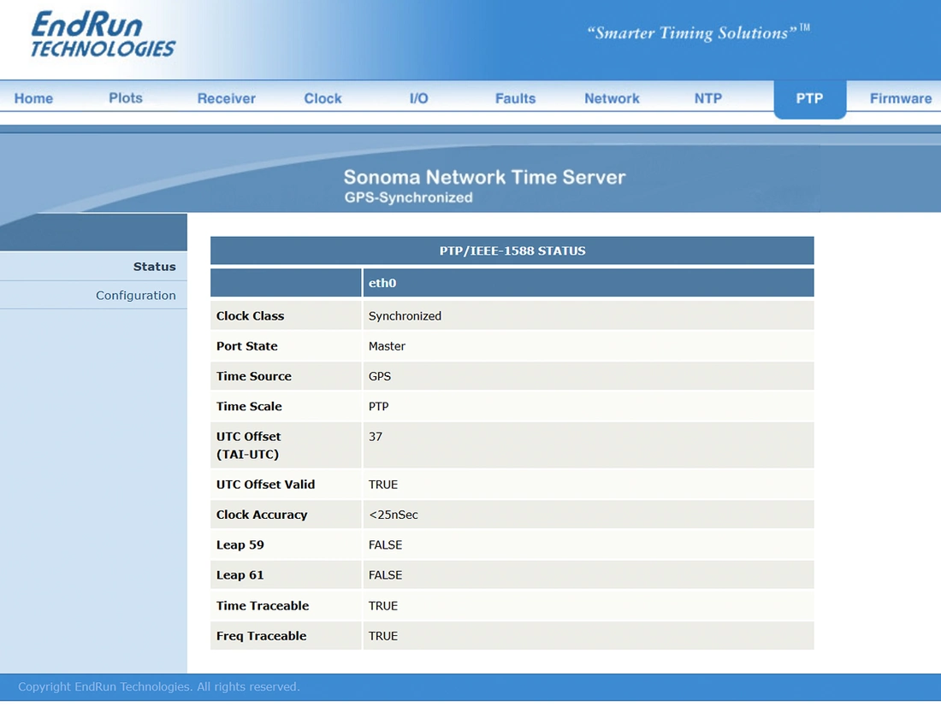
Task: Click the Freq Traceable row label
Action: [261, 636]
